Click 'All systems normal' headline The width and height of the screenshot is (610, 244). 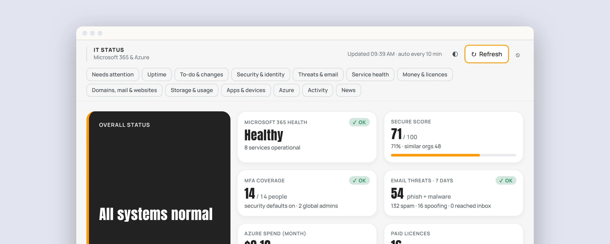[x=156, y=214]
